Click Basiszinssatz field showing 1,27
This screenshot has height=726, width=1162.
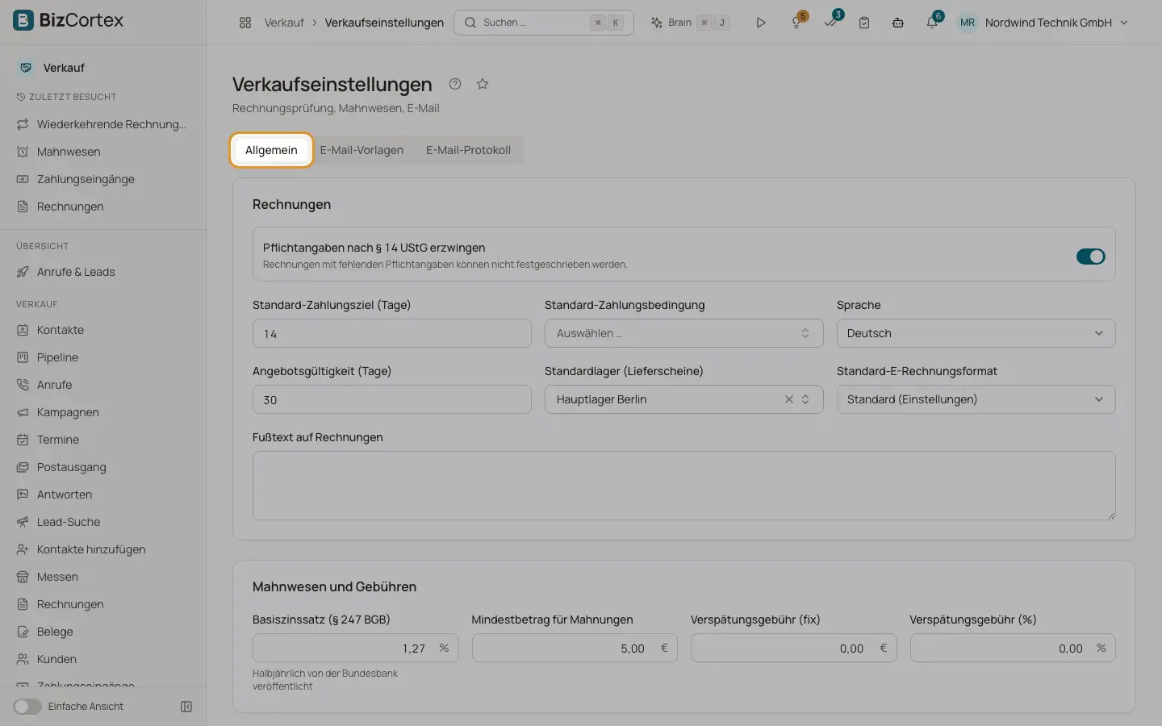[355, 648]
